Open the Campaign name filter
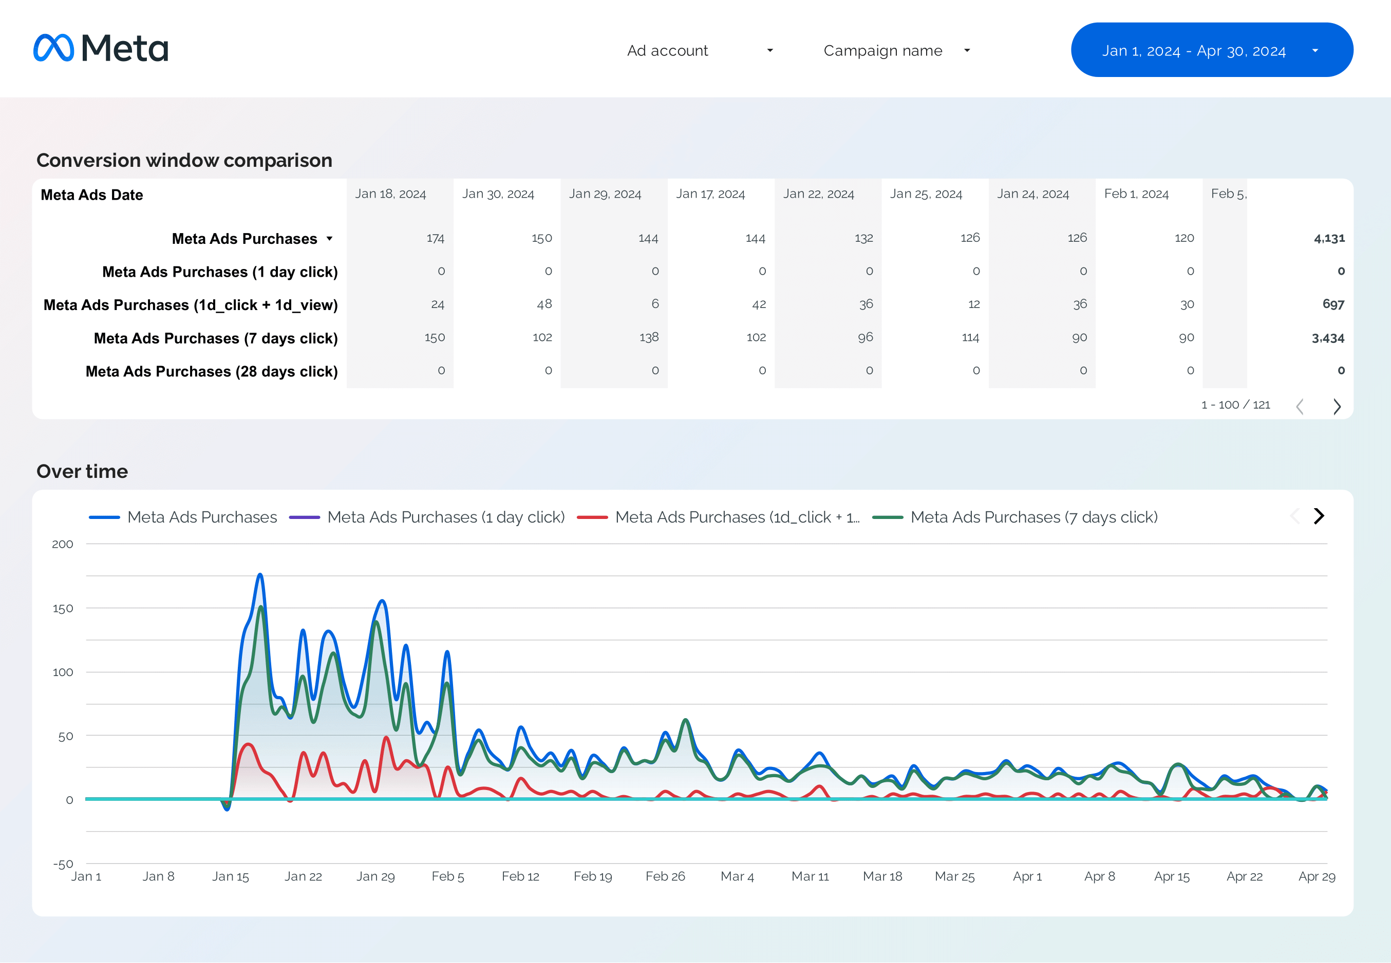Screen dimensions: 1391x963 tap(882, 51)
